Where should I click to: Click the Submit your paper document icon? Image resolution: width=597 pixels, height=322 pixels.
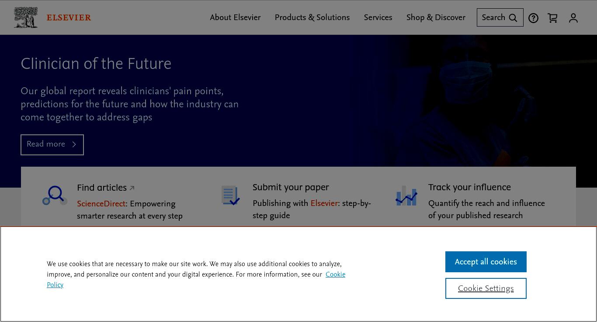[230, 195]
